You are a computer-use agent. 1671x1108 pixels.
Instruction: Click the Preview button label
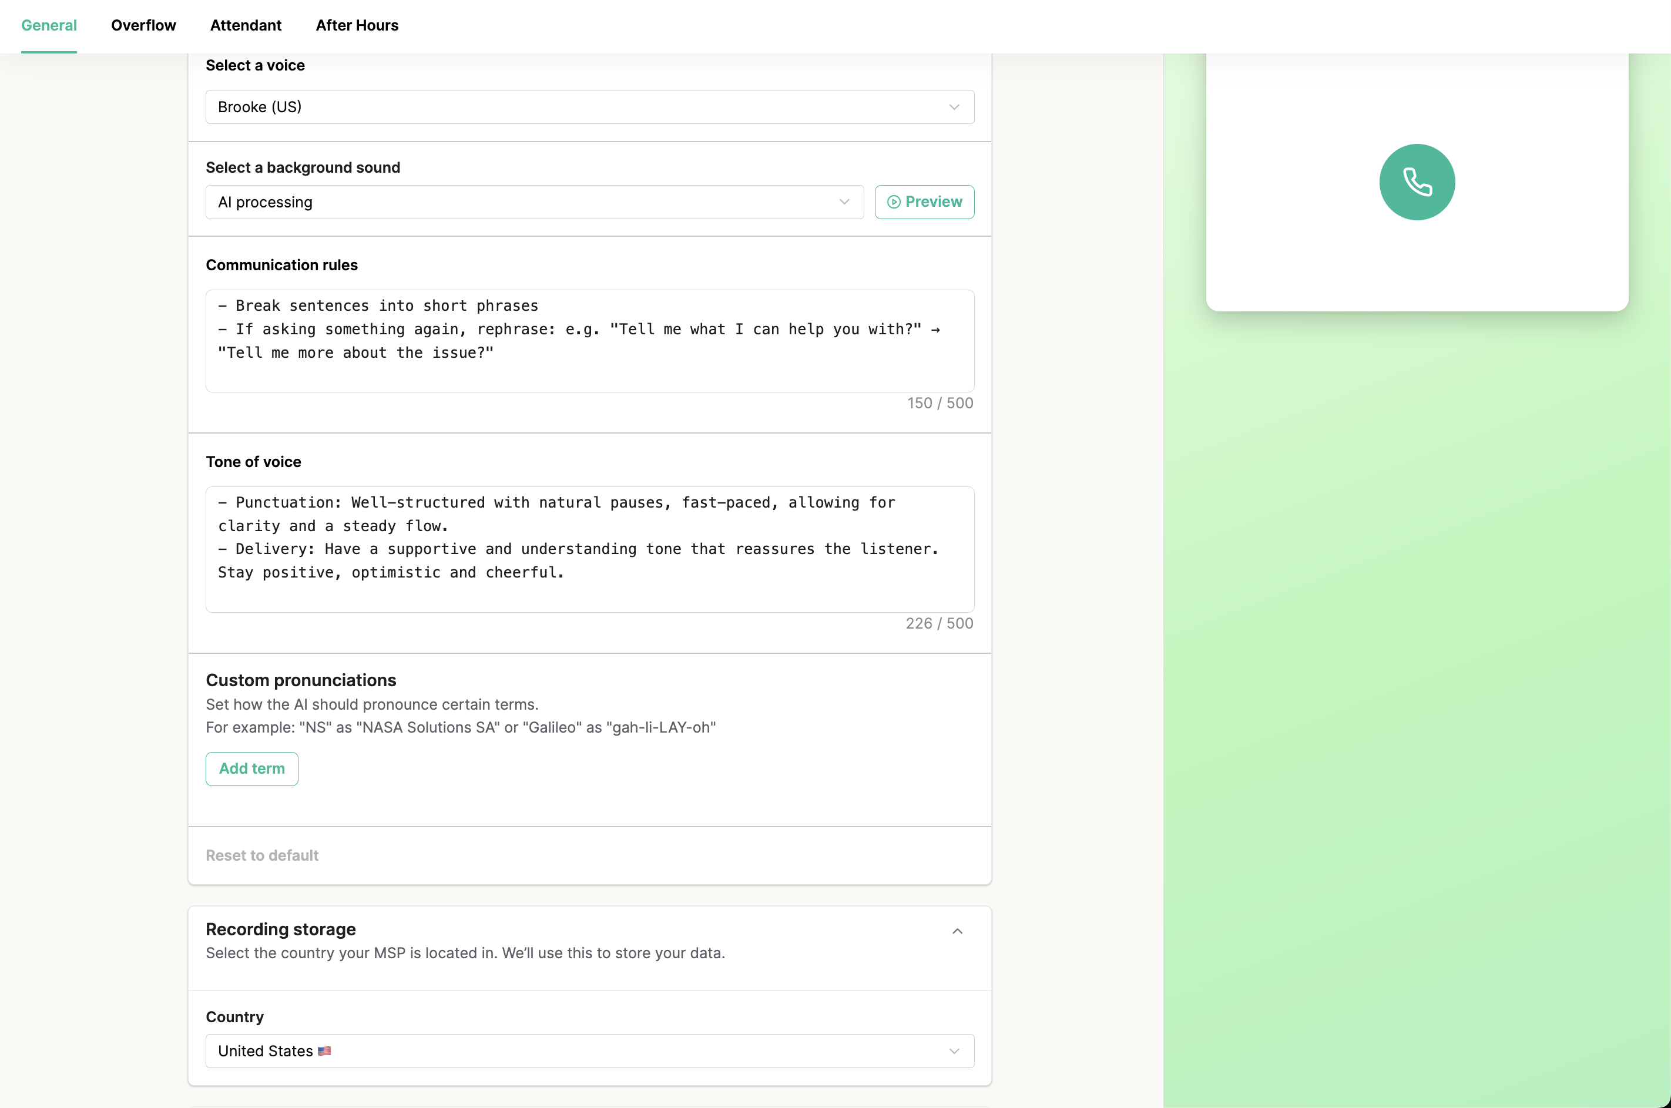click(x=934, y=202)
